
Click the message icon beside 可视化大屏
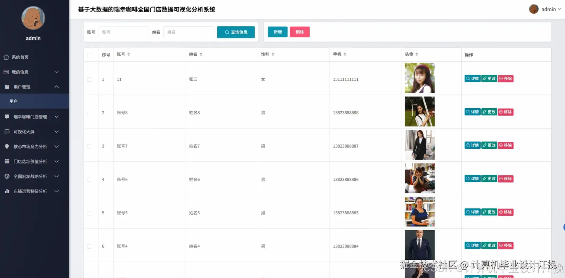7,132
